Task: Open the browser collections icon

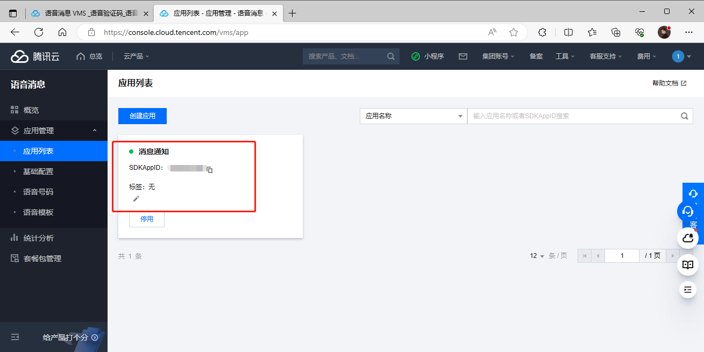Action: point(616,32)
